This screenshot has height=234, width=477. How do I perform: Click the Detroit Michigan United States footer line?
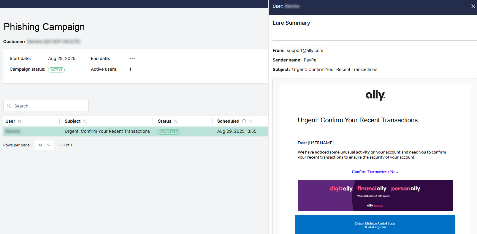(375, 223)
